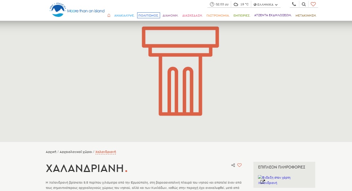Screen dimensions: 352x191
Task: Open the ΕΛΛΗΝΙΚΑ language dropdown
Action: click(x=265, y=5)
